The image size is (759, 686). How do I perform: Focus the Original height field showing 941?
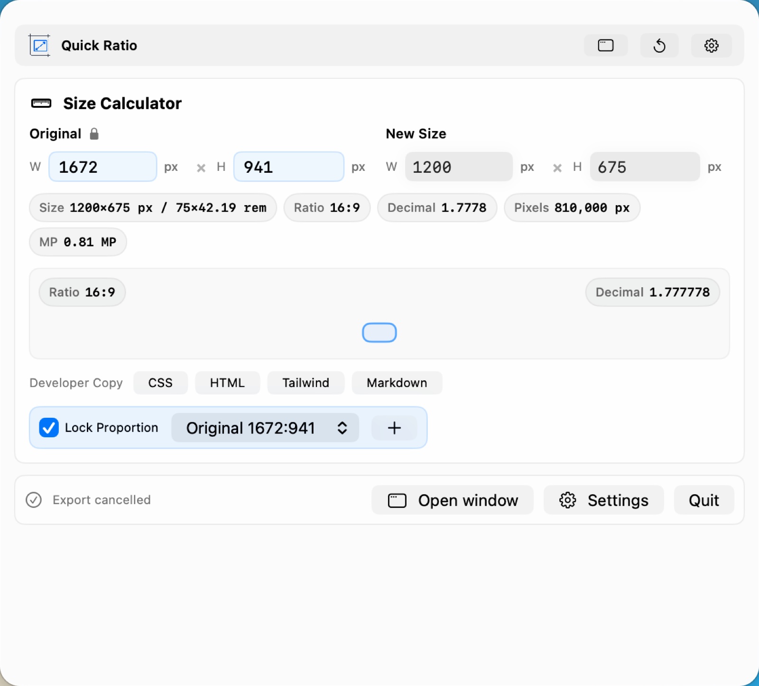[289, 167]
